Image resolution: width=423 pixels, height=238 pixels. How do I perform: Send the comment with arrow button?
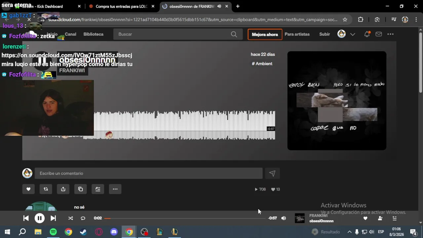coord(272,173)
